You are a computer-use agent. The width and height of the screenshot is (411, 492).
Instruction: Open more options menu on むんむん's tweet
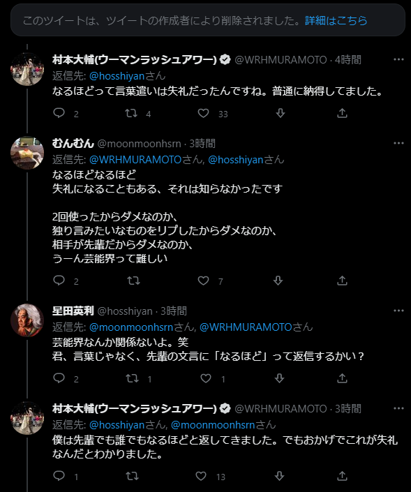pos(398,143)
